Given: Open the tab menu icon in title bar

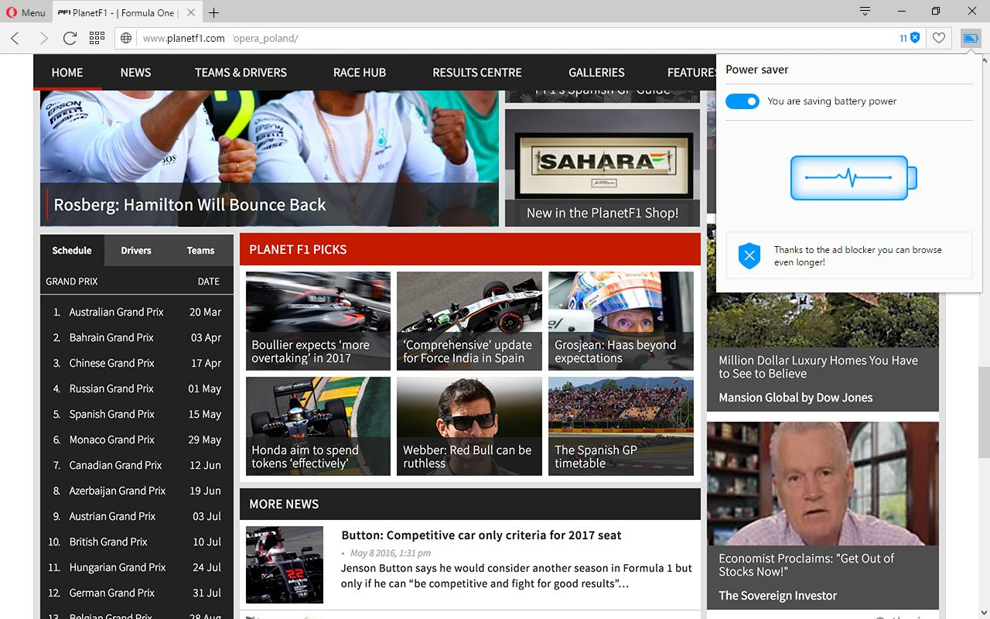Looking at the screenshot, I should coord(865,12).
